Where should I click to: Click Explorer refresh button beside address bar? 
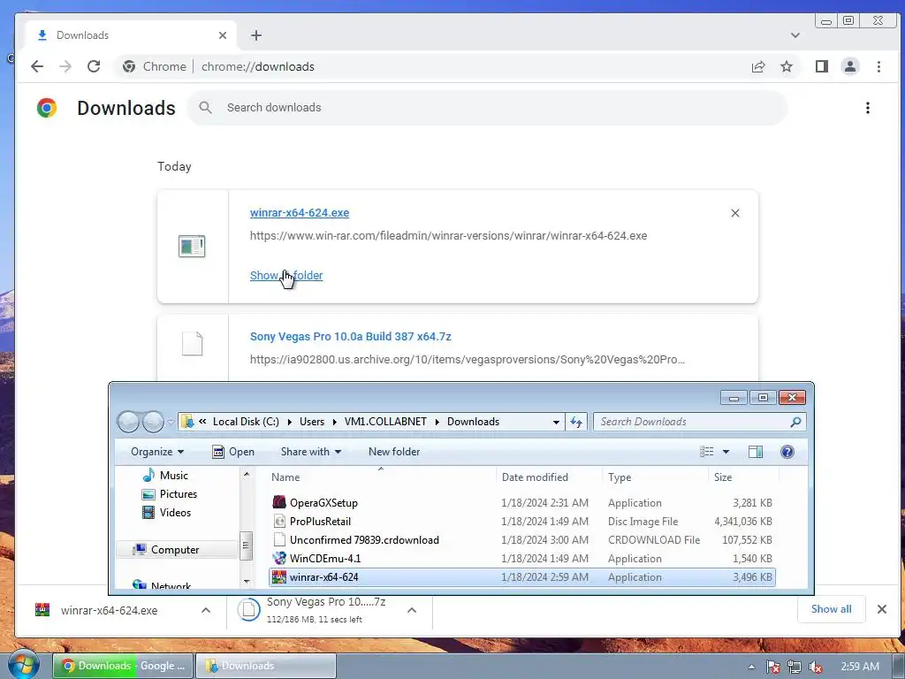[576, 422]
